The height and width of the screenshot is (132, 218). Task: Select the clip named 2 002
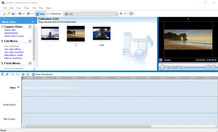point(102,34)
